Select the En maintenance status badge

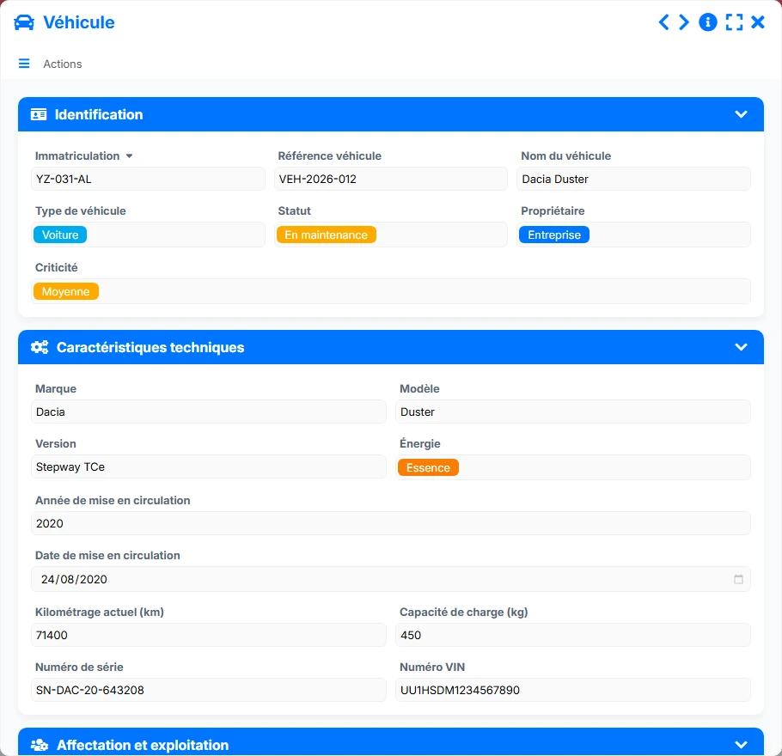click(x=327, y=235)
